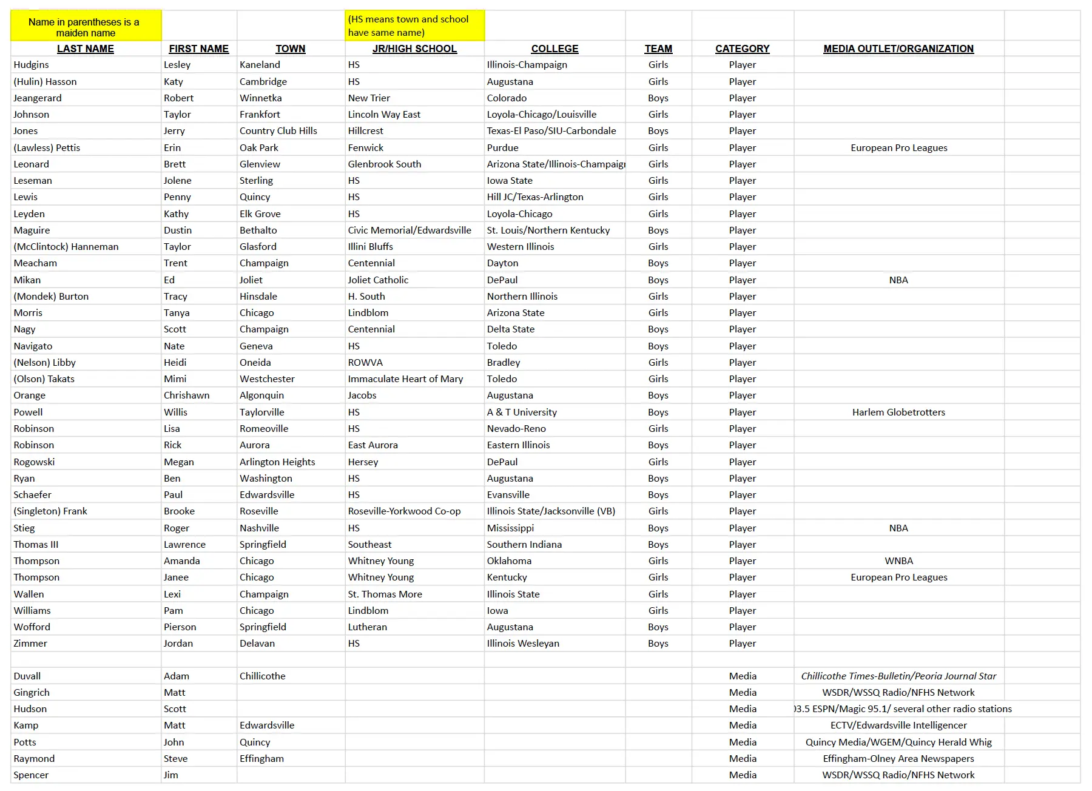Click the Country Club Hills town cell
The width and height of the screenshot is (1092, 791).
[278, 130]
